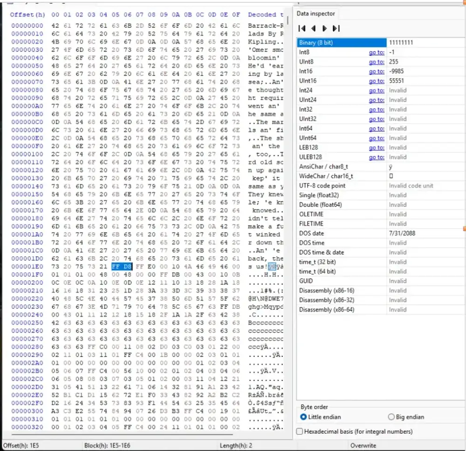Click go to link for Int8
The image size is (466, 451).
click(377, 52)
